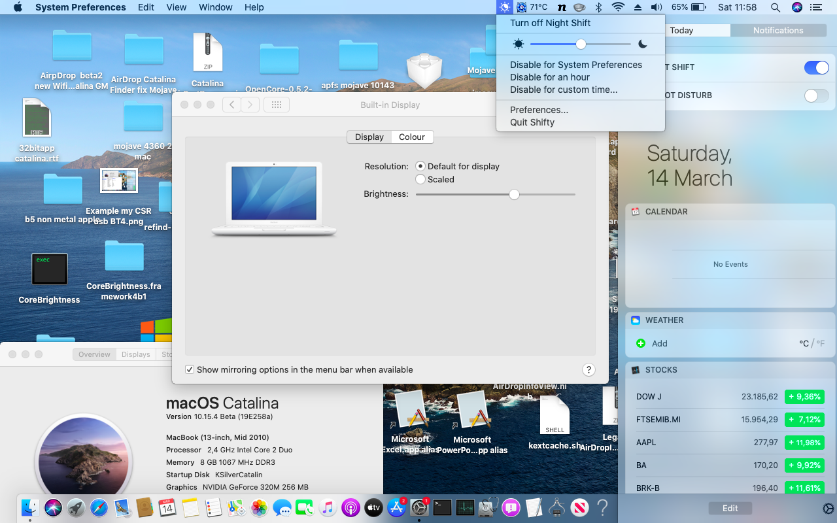
Task: Open Launchpad rocket icon in Dock
Action: click(x=76, y=507)
